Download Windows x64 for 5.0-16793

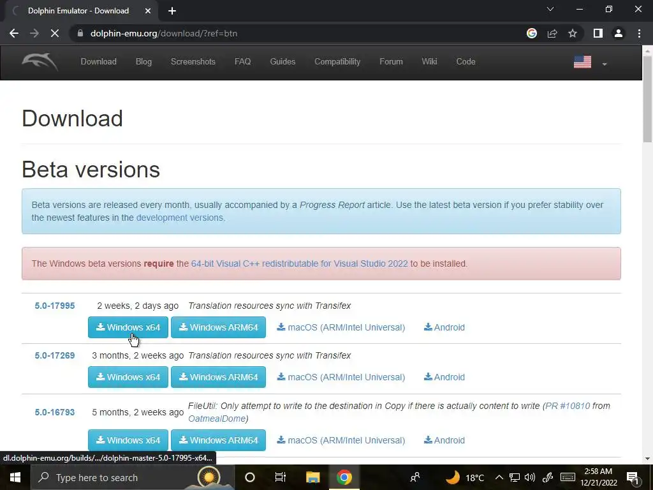(x=128, y=440)
